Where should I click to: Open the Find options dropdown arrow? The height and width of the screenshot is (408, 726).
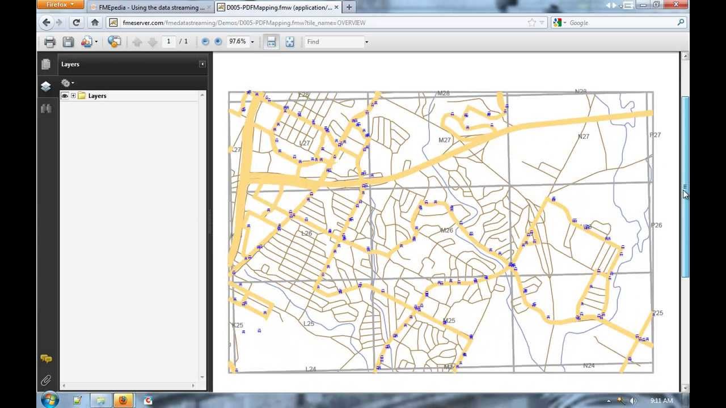pos(366,42)
